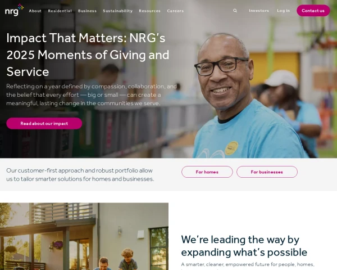Image resolution: width=337 pixels, height=270 pixels.
Task: Visit the Investors link
Action: [259, 11]
